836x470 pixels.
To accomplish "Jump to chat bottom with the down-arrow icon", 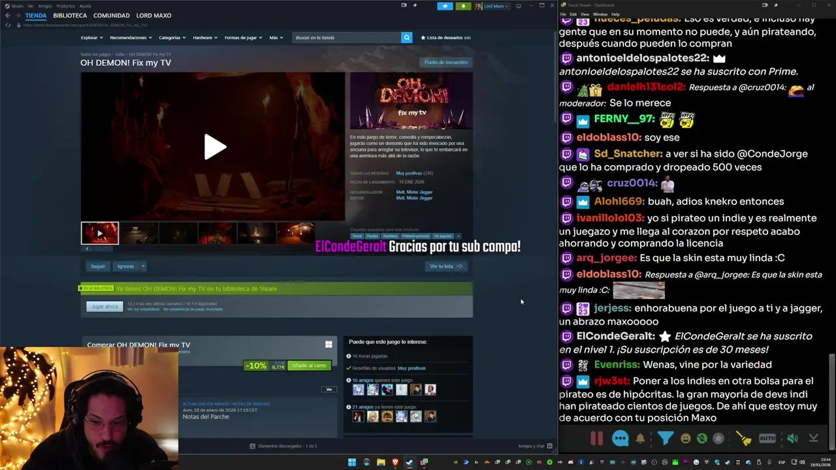I will (814, 439).
